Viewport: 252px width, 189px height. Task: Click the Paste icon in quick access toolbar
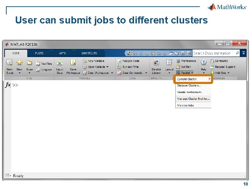pyautogui.click(x=153, y=53)
